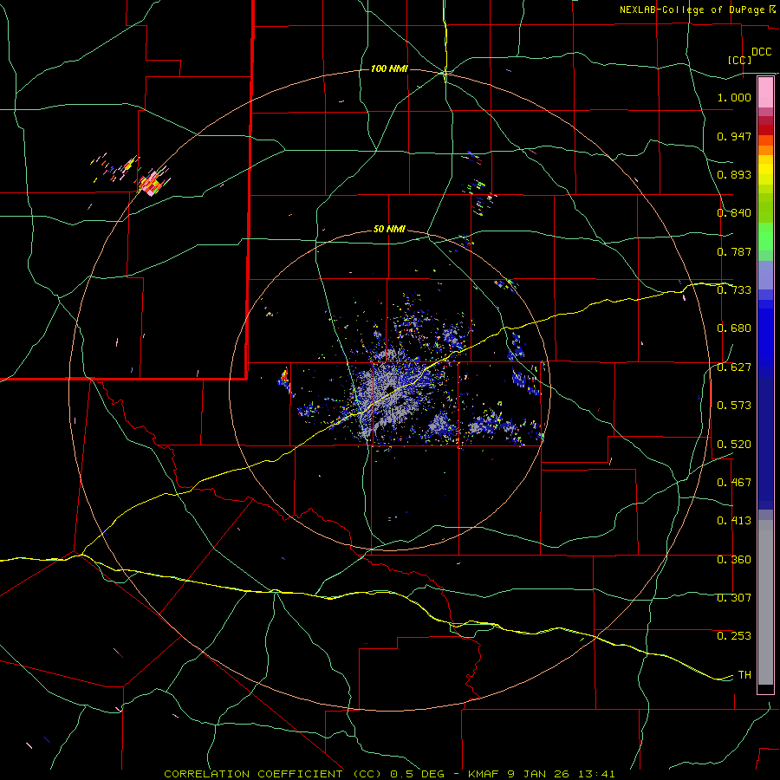The image size is (780, 780).
Task: Click the 100 NMI range ring label
Action: pos(389,68)
